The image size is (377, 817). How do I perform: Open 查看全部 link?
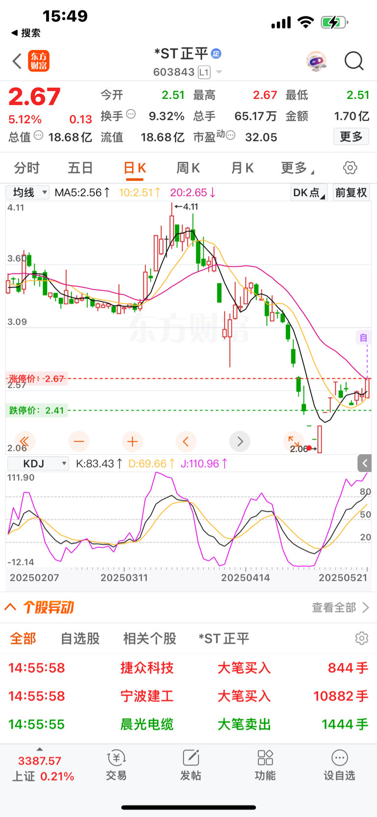pos(340,608)
